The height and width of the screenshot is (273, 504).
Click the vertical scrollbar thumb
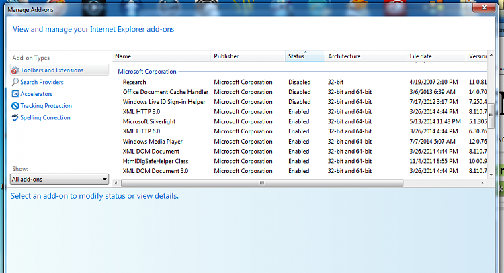click(x=491, y=116)
